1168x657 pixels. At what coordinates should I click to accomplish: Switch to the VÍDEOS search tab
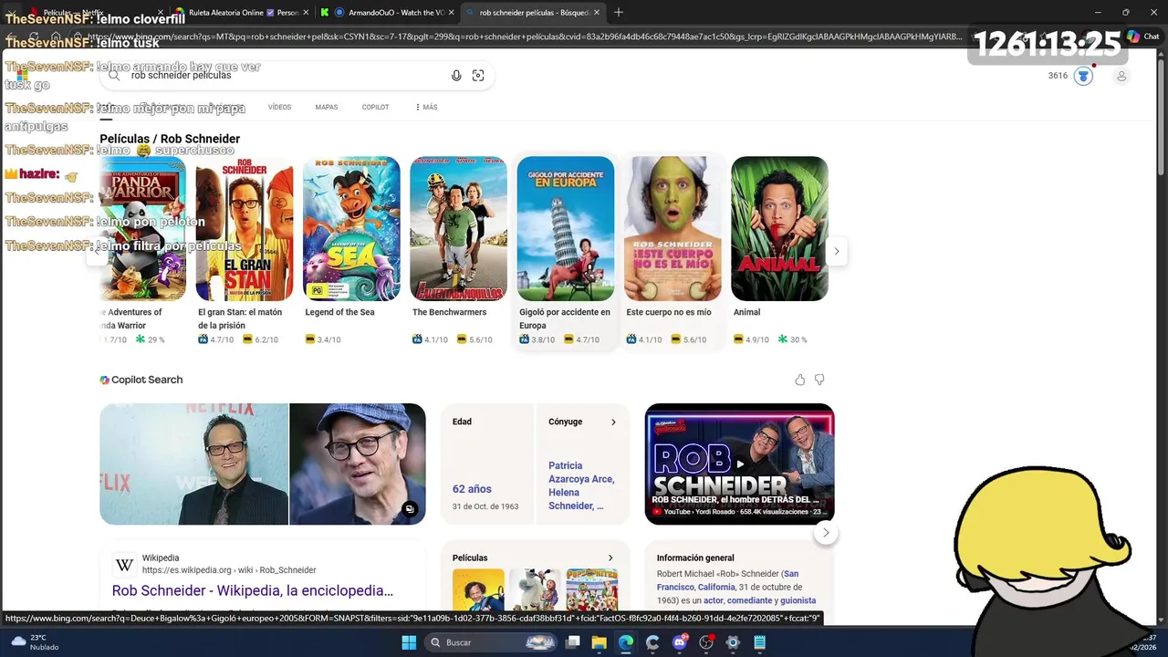coord(279,107)
